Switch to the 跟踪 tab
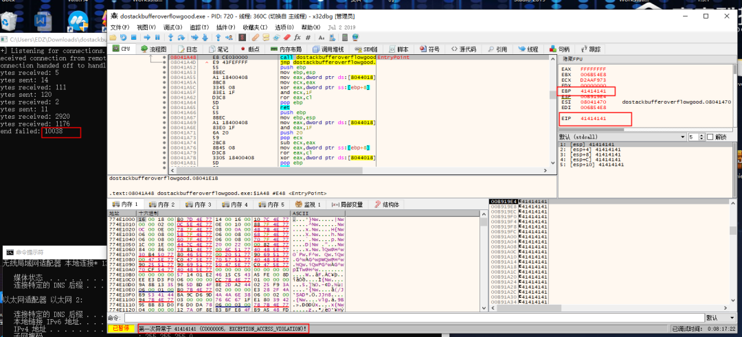The width and height of the screenshot is (742, 337). coord(590,49)
